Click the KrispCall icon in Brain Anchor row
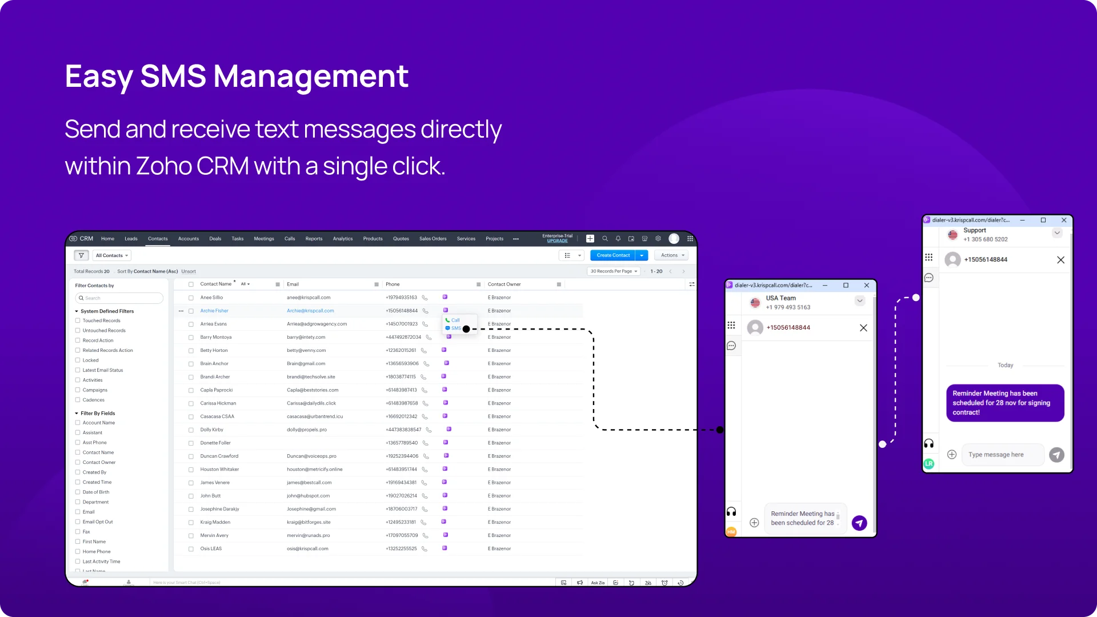Image resolution: width=1097 pixels, height=617 pixels. [446, 363]
